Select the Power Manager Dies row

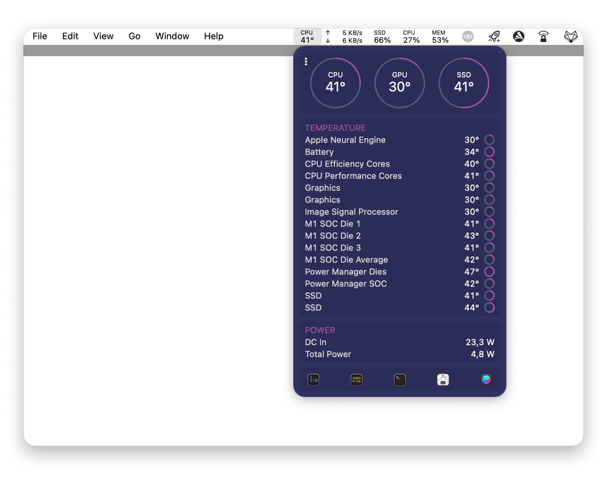(x=399, y=272)
